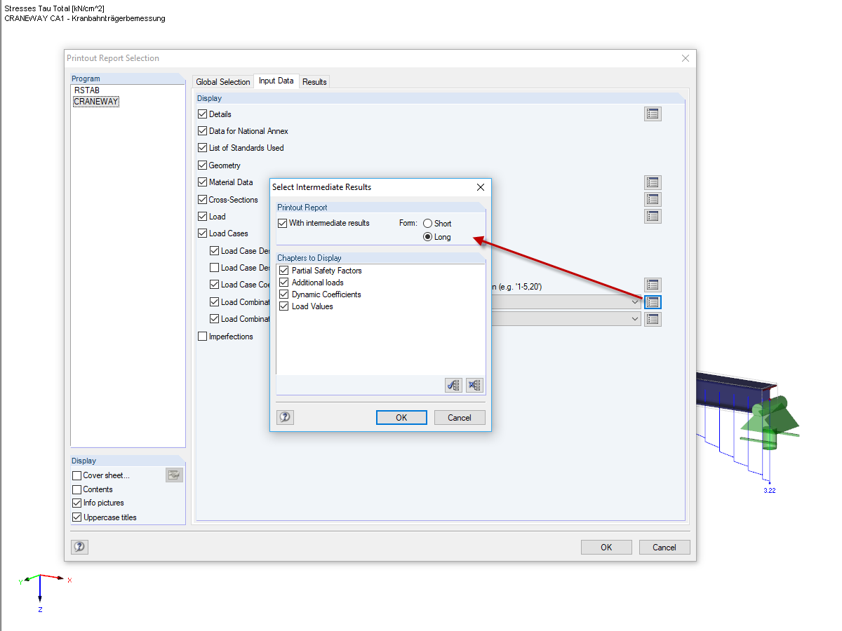This screenshot has width=842, height=631.
Task: Click the highlighted Load Combinations details icon
Action: (652, 301)
